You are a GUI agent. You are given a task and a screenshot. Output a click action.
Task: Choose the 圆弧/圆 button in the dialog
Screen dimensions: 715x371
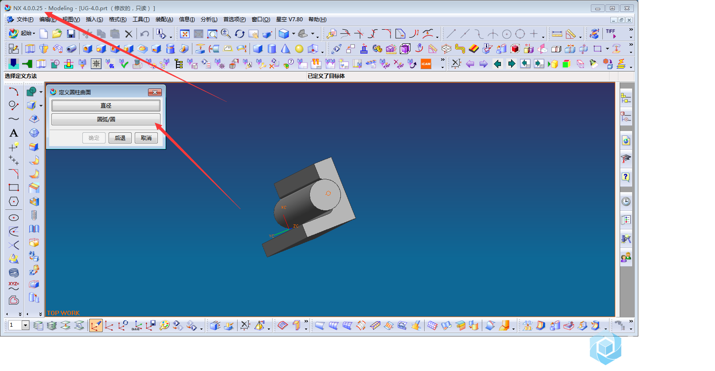point(106,119)
